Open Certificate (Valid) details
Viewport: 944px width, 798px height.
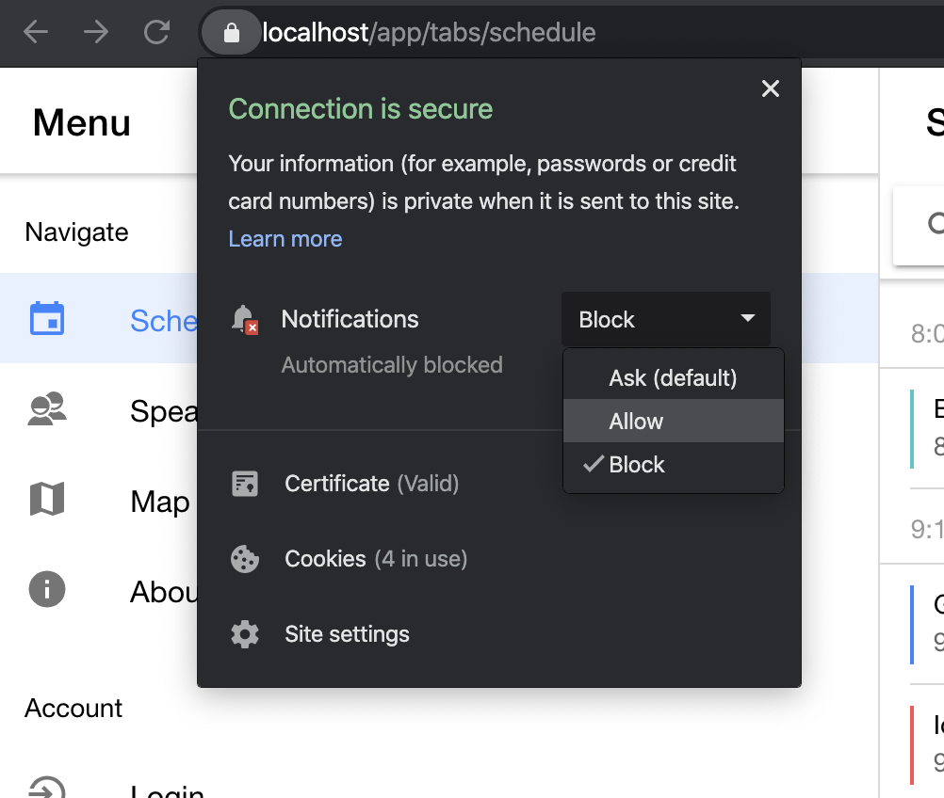[x=371, y=484]
